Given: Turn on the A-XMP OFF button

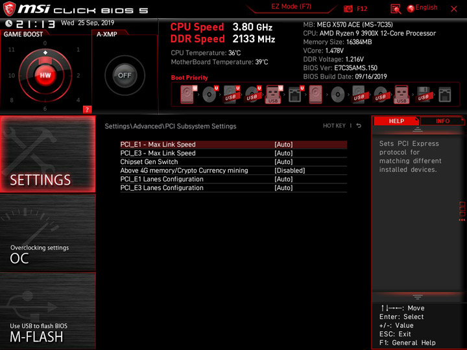Looking at the screenshot, I should click(x=125, y=75).
